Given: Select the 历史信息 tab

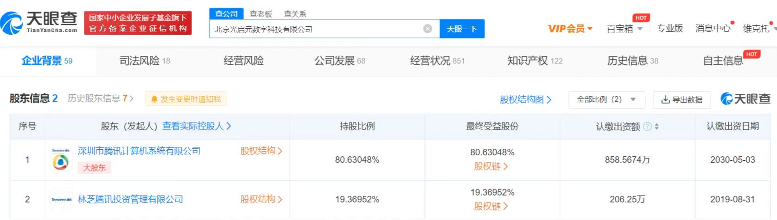Looking at the screenshot, I should click(632, 61).
